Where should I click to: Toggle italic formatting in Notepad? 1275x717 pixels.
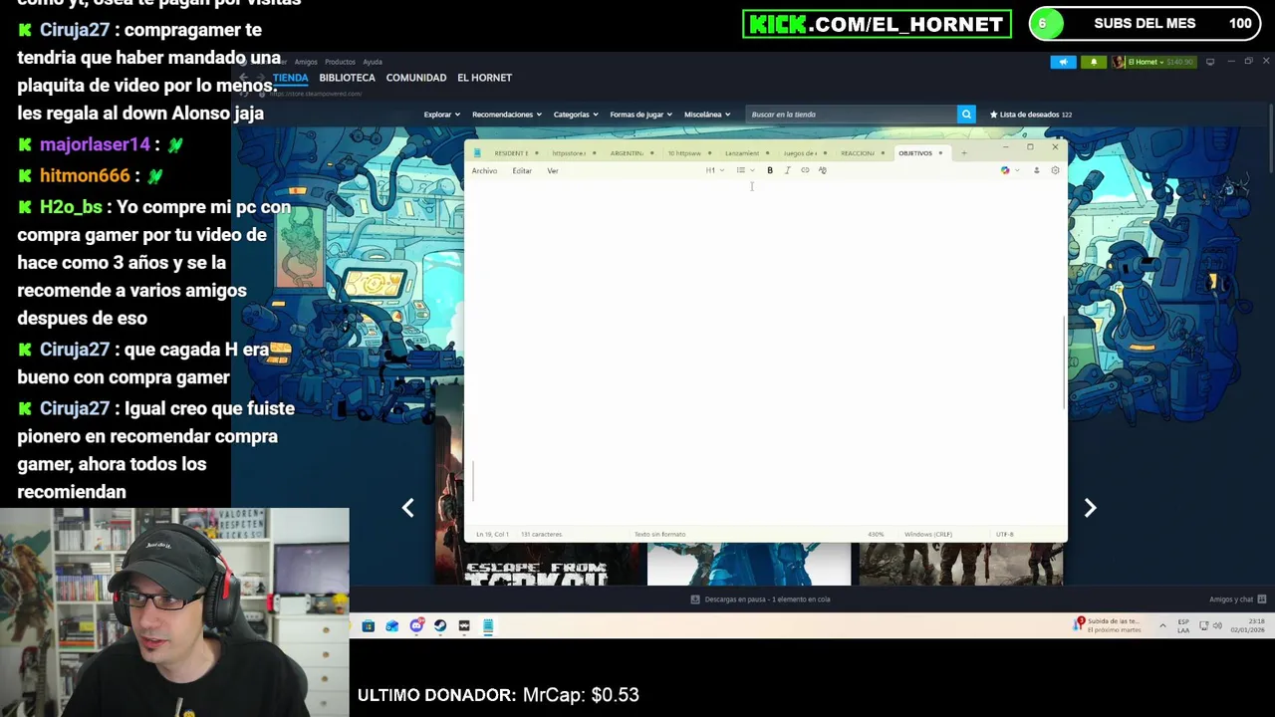coord(787,170)
